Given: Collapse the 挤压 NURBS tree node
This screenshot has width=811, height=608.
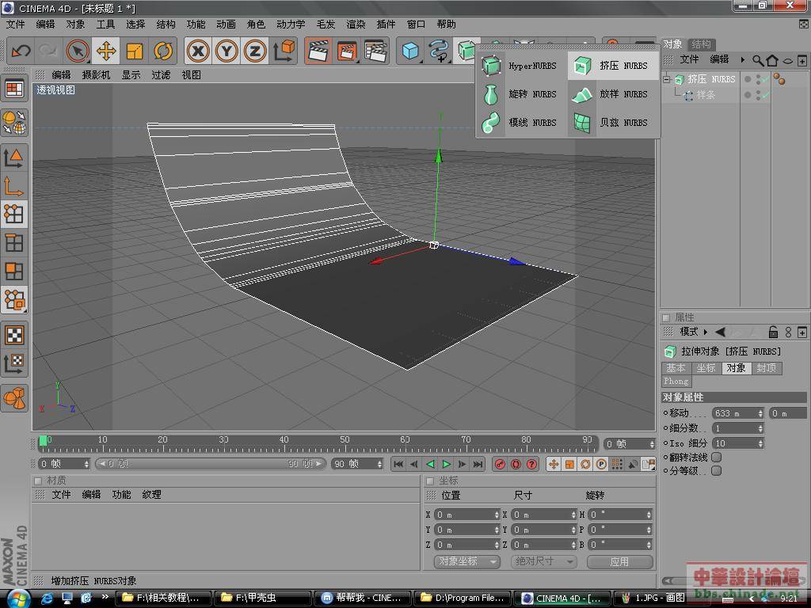Looking at the screenshot, I should click(x=667, y=79).
